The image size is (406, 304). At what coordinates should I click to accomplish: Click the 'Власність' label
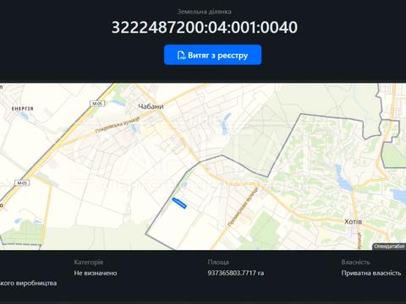[x=355, y=262]
